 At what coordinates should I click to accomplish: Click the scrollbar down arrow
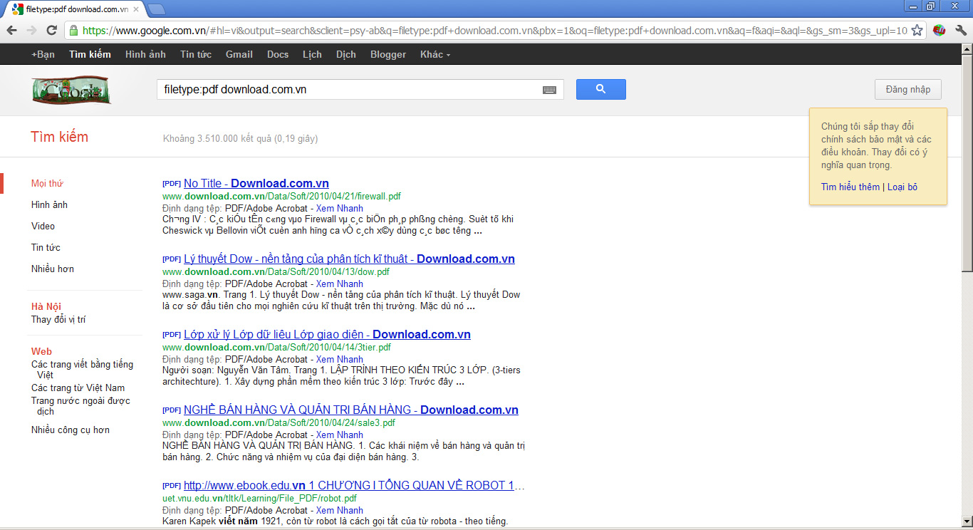coord(967,522)
